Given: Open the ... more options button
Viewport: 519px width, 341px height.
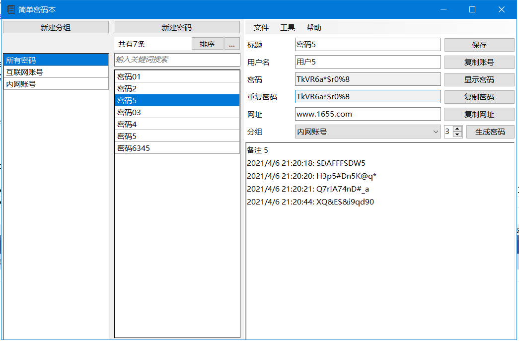Looking at the screenshot, I should [231, 44].
